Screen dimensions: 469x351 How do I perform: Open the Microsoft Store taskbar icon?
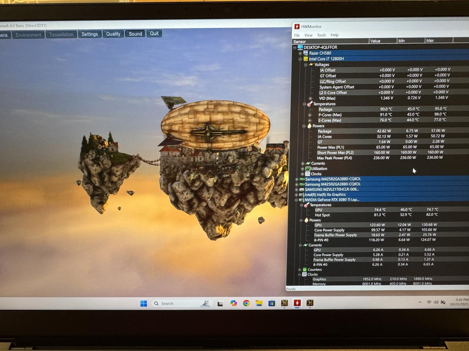coord(272,303)
